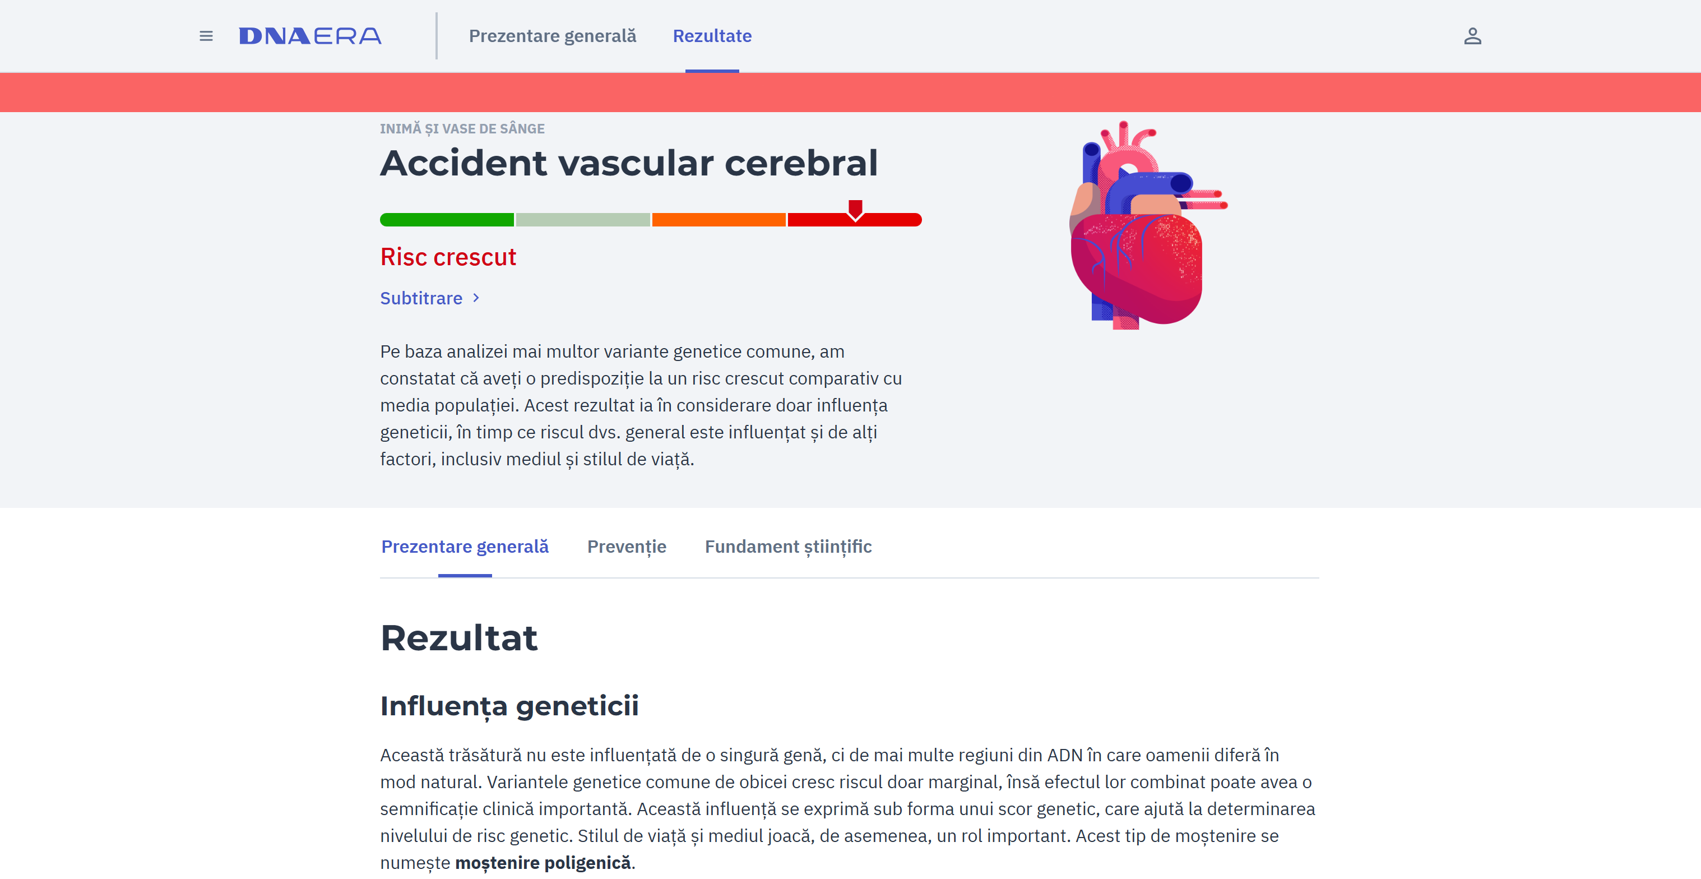Image resolution: width=1701 pixels, height=879 pixels.
Task: Go to Prezentare generală in top navigation
Action: [552, 36]
